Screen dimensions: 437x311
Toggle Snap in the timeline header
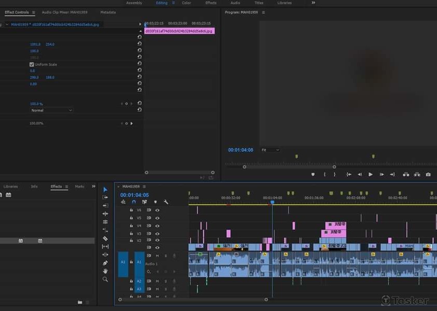(134, 202)
